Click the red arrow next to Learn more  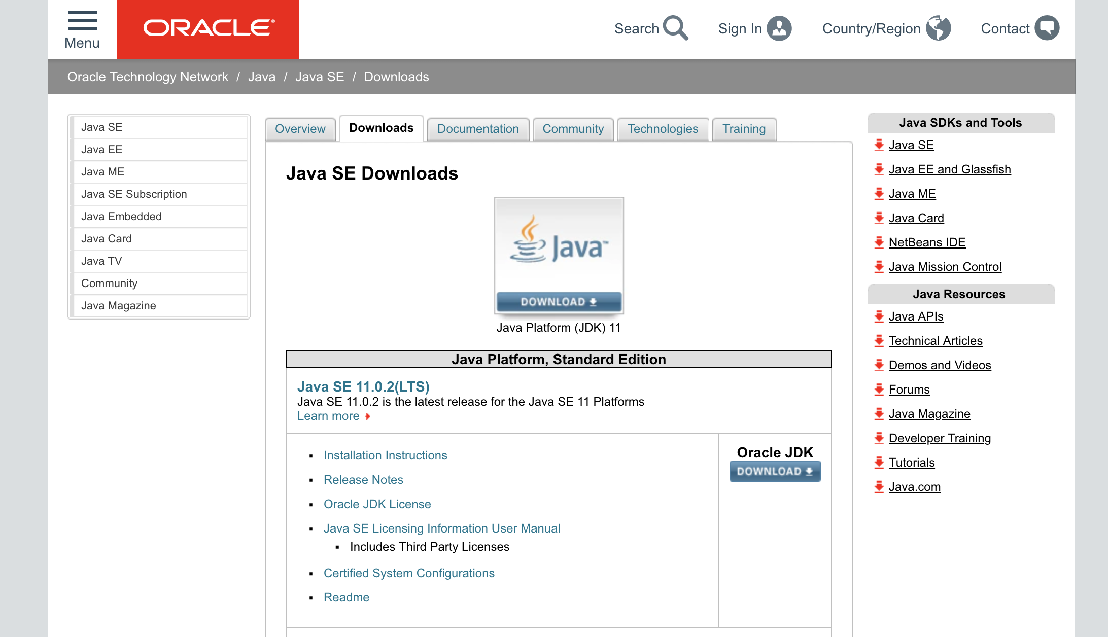368,416
